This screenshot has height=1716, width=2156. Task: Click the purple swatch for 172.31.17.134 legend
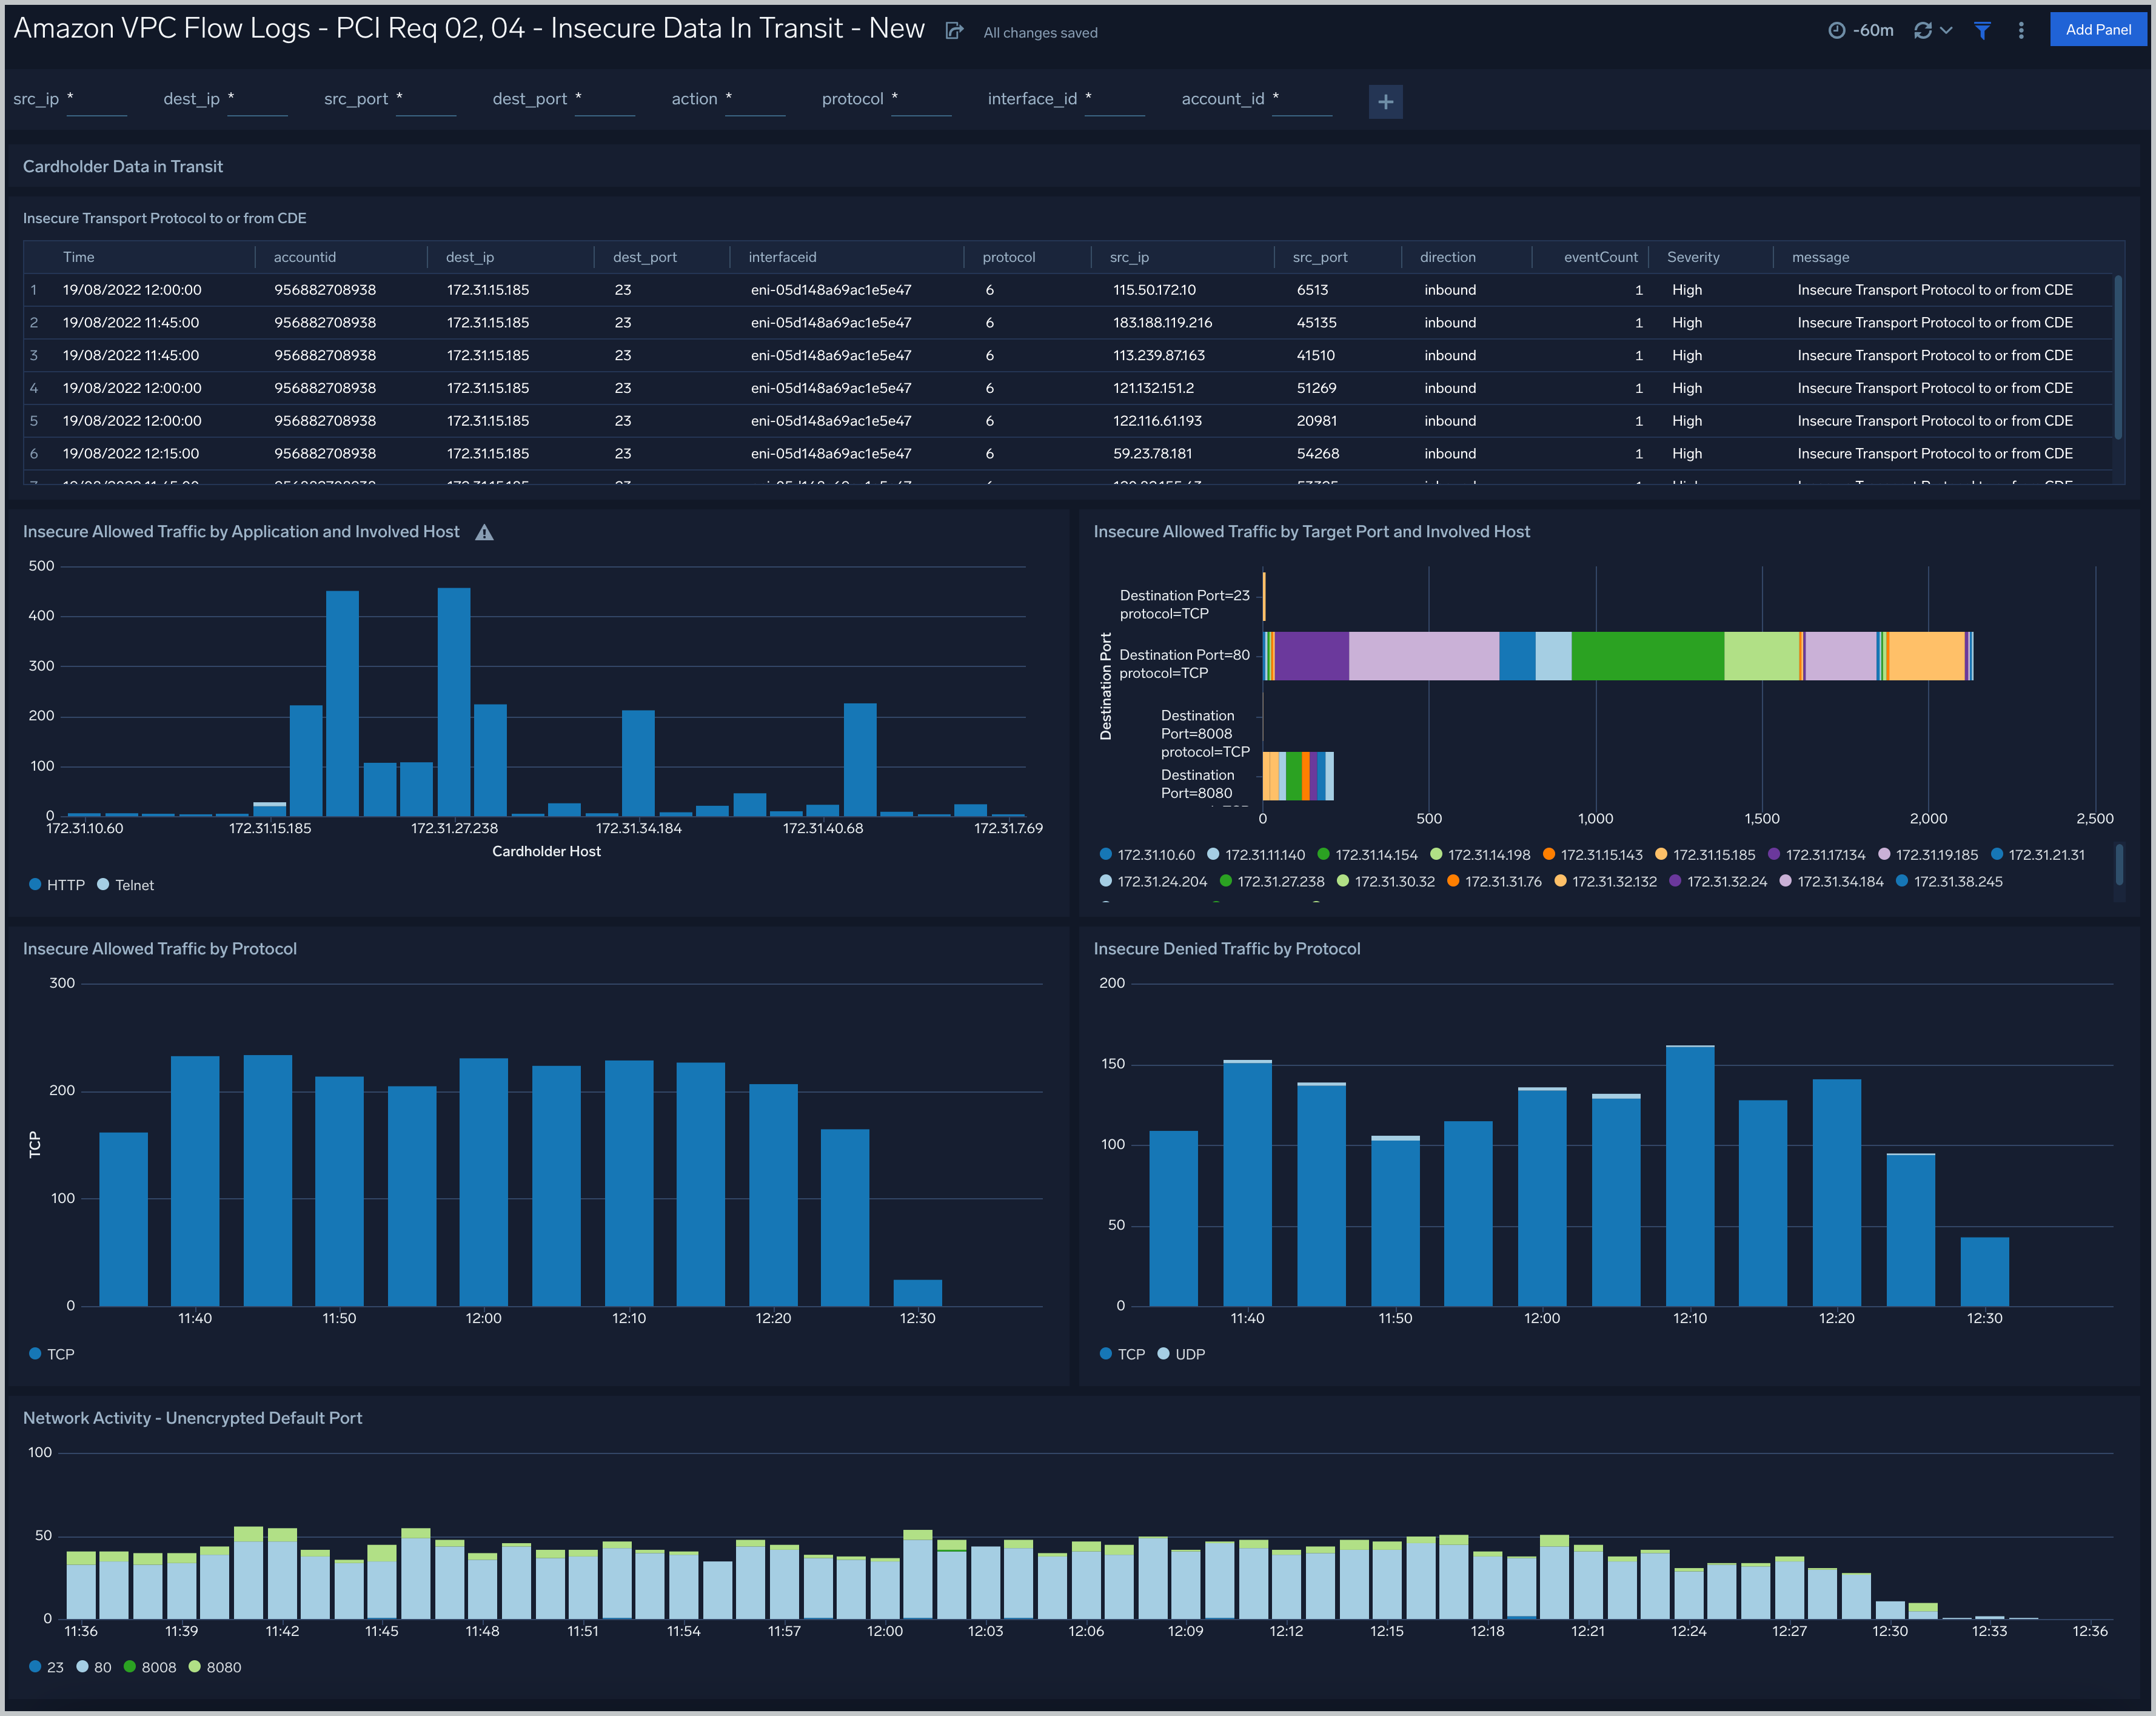[1773, 855]
